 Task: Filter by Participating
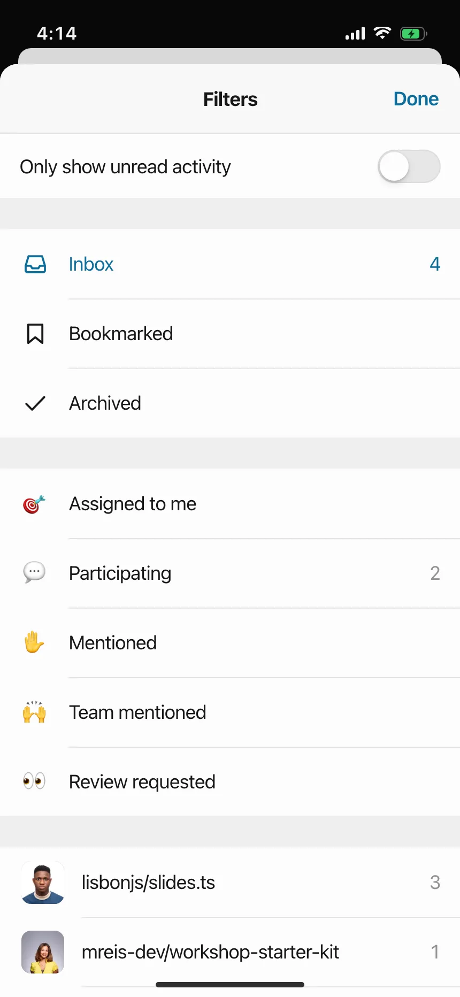click(x=230, y=573)
